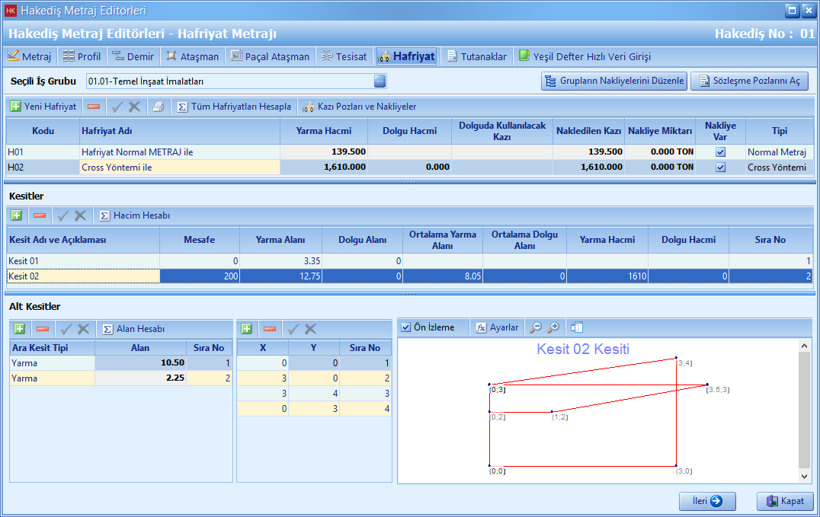Viewport: 820px width, 517px height.
Task: Open Ayarlar settings in the preview toolbar
Action: click(x=497, y=327)
